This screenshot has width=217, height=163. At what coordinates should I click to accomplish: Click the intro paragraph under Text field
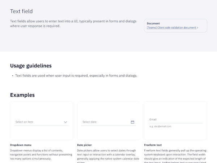pyautogui.click(x=73, y=23)
